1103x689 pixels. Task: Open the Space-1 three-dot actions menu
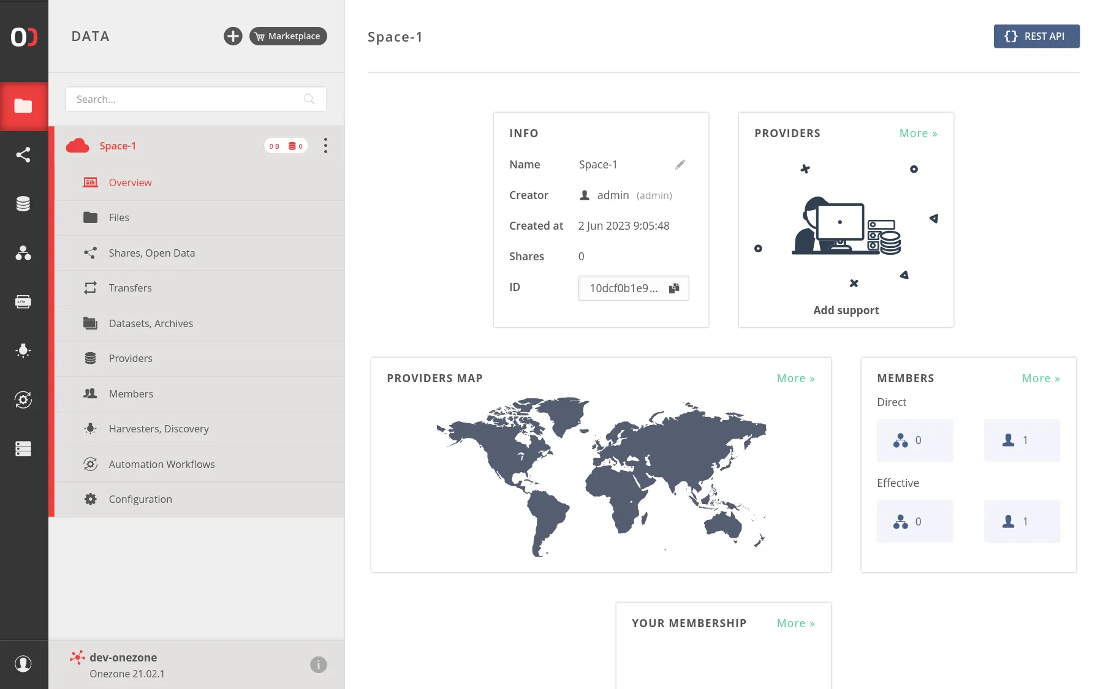[x=325, y=146]
